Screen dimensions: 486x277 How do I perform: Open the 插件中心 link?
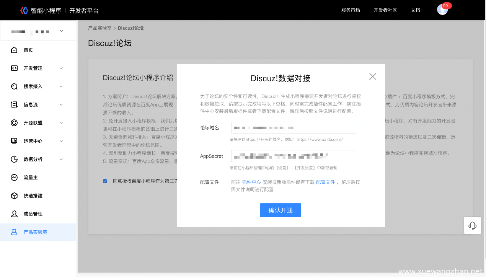[251, 182]
